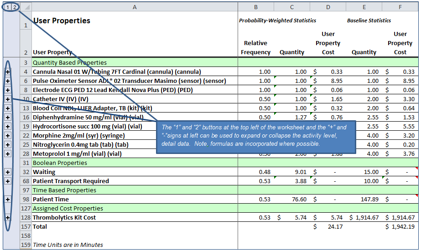Expand the Nitroglycerin 0.4mg tab row group
421x251 pixels.
coord(8,145)
